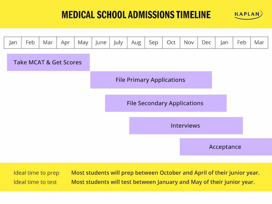Click the File Secondary Applications bar

[x=166, y=103]
